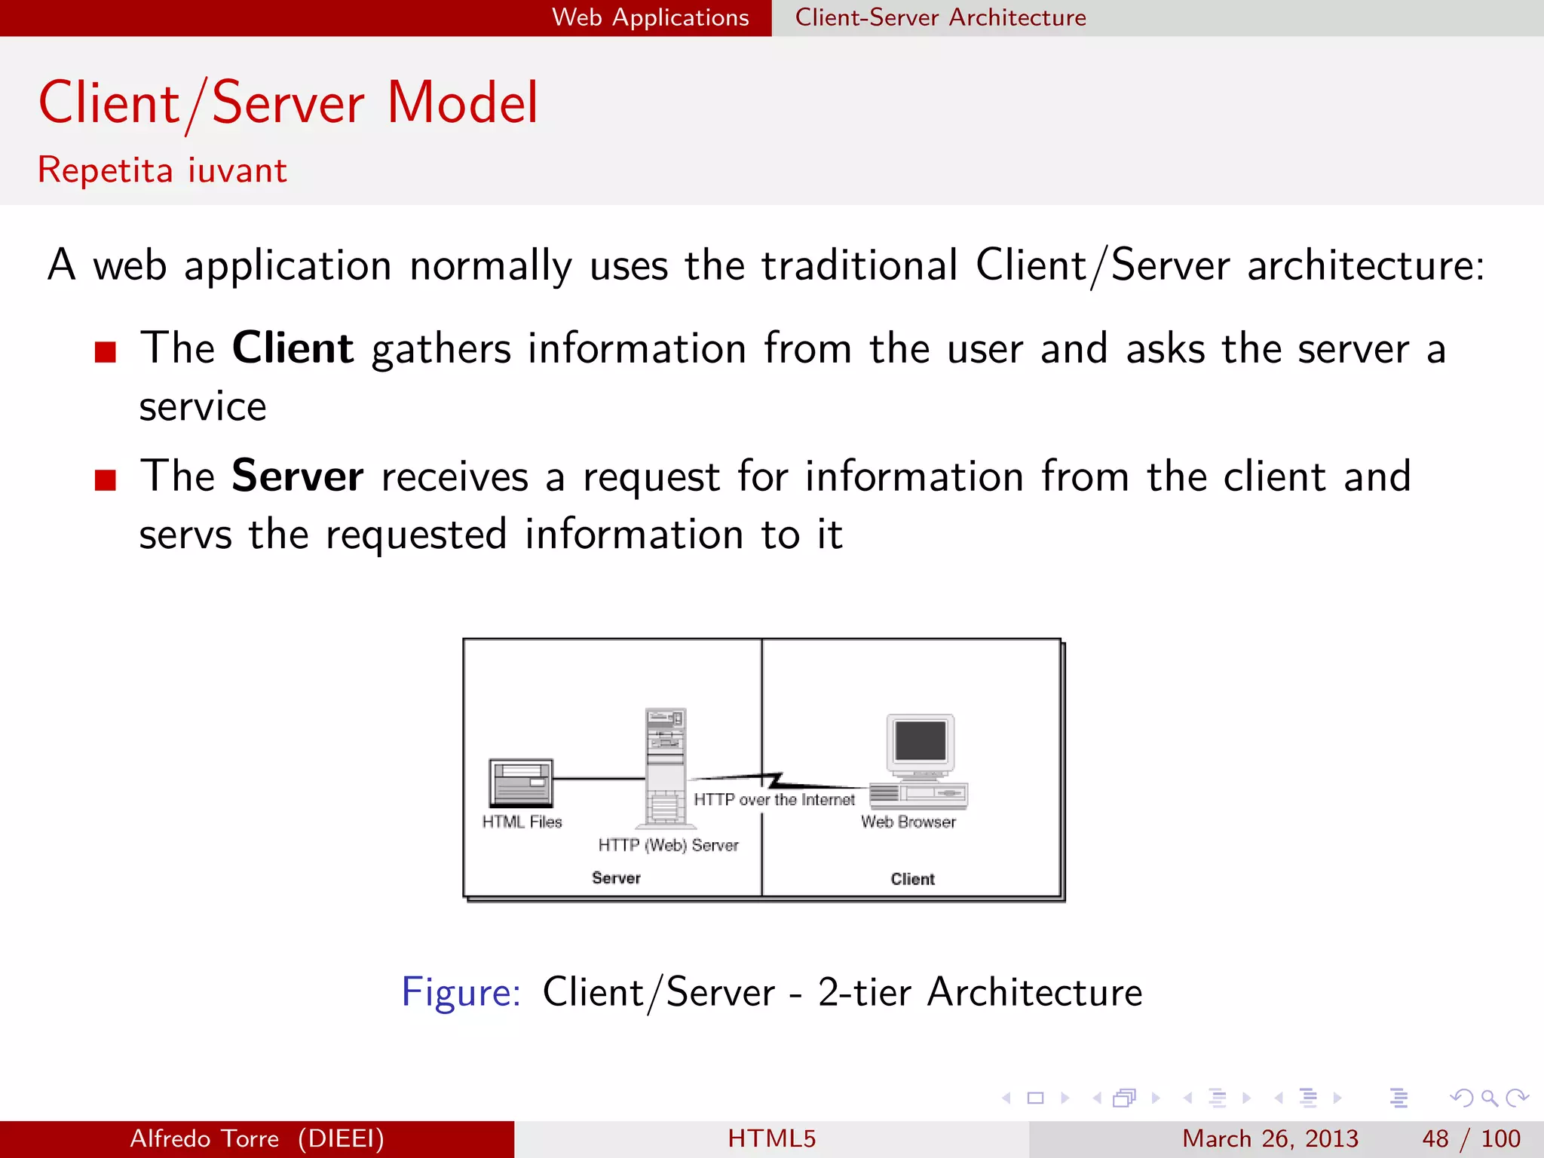Click the Web Browser label in diagram
Screen dimensions: 1544x1158
click(x=908, y=822)
